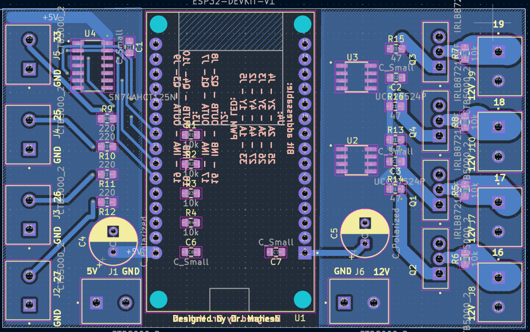The image size is (530, 332).
Task: Click ESP32 pin 15 pad
Action: click(x=305, y=44)
